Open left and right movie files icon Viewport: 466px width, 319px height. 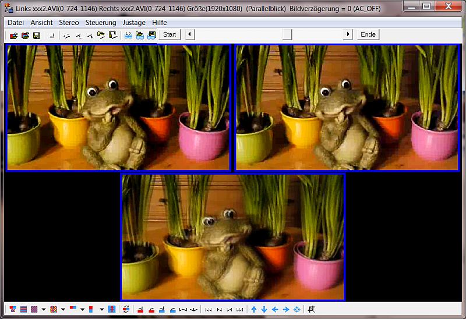13,36
